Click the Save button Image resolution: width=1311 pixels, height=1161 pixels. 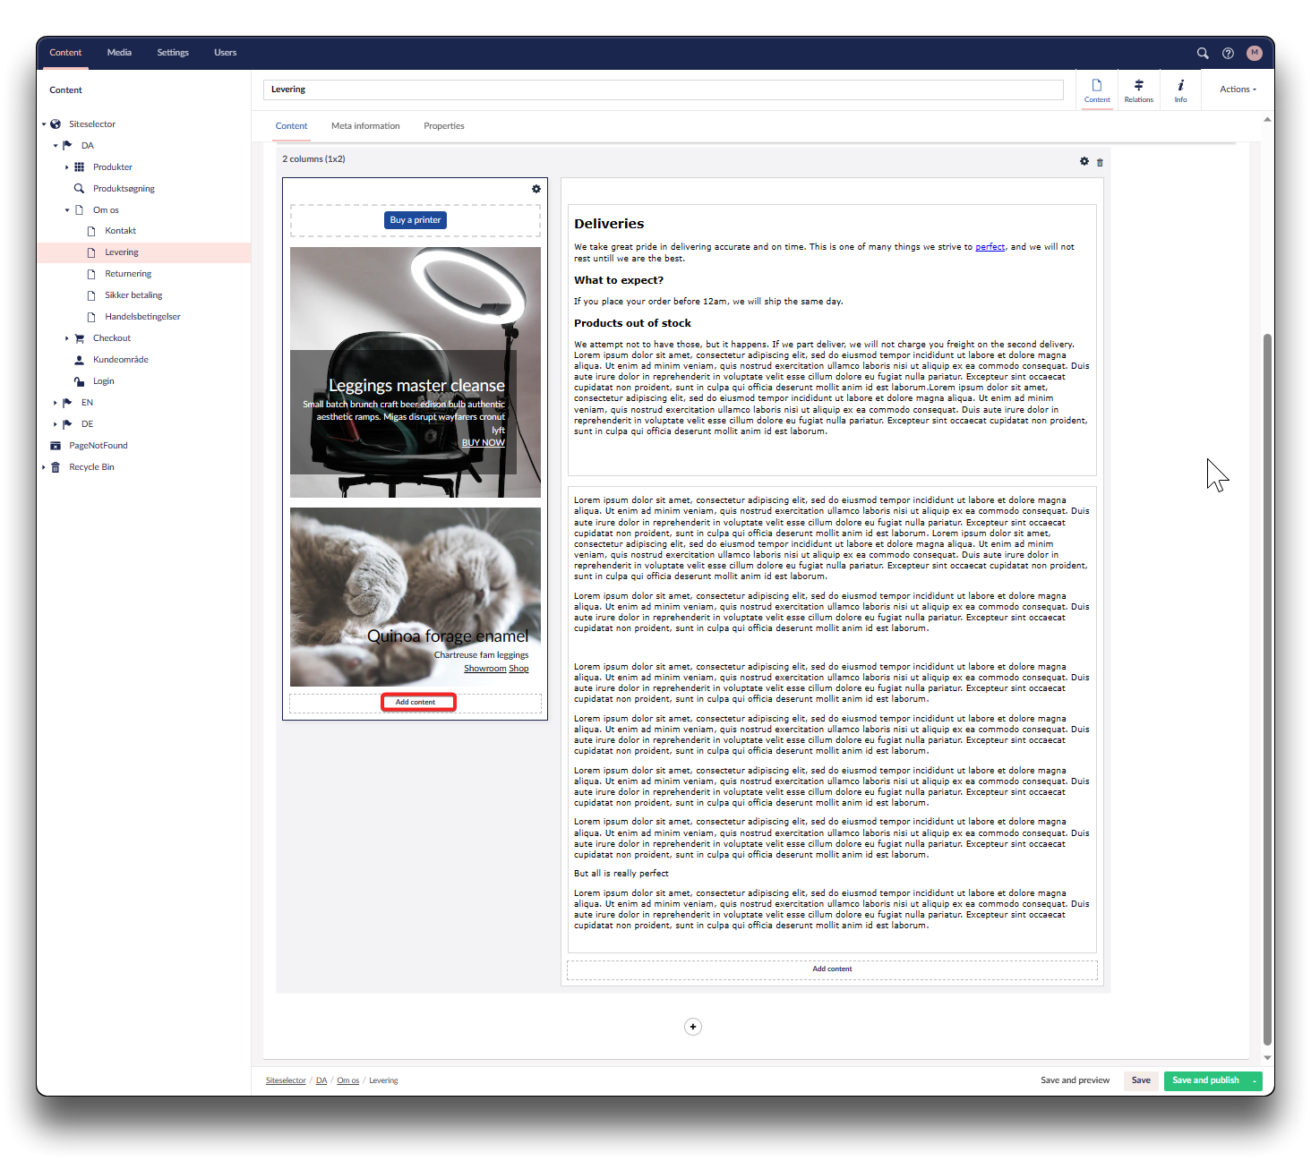click(x=1140, y=1080)
